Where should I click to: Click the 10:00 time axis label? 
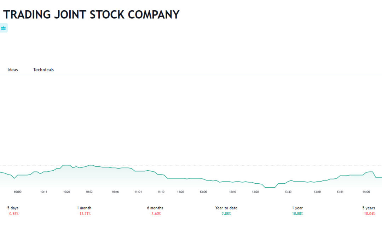[x=18, y=192]
